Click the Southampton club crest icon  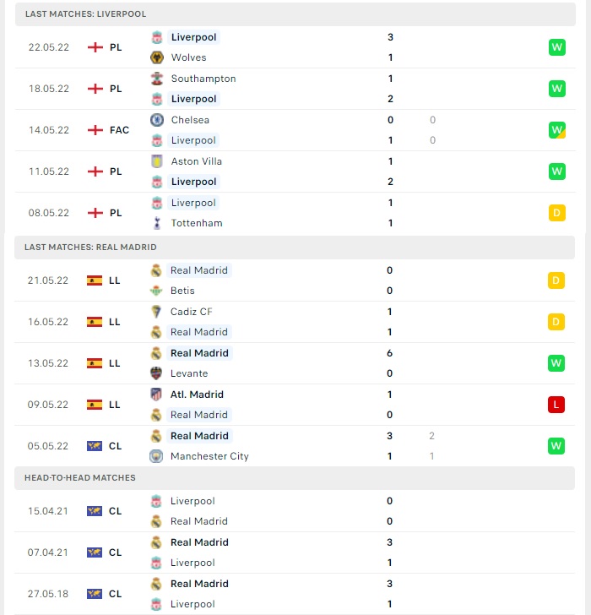click(x=157, y=79)
